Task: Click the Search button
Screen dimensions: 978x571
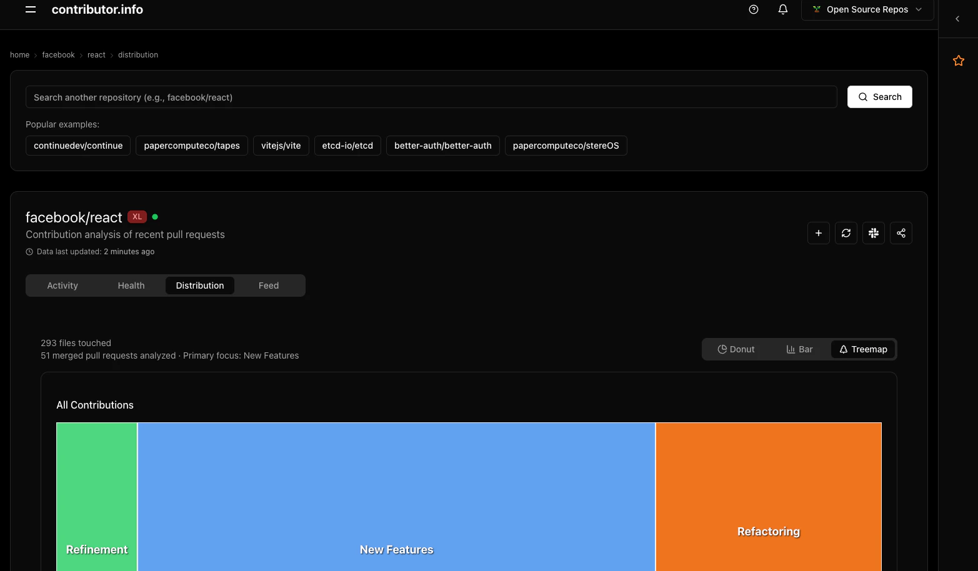Action: coord(879,97)
